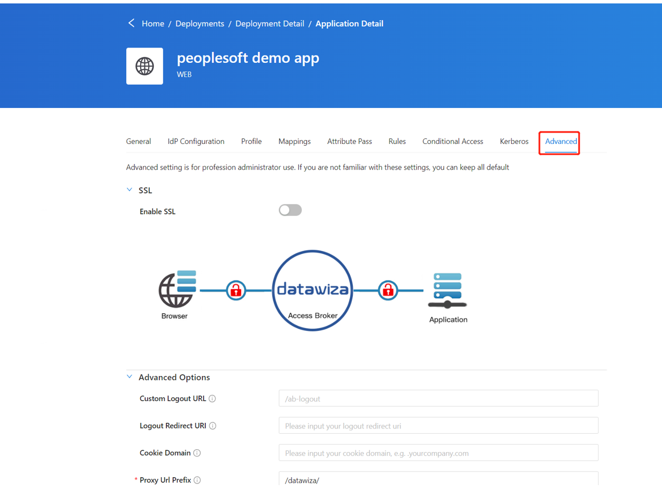Screen dimensions: 662x496
Task: Click the Attribute Pass tab
Action: (x=349, y=141)
